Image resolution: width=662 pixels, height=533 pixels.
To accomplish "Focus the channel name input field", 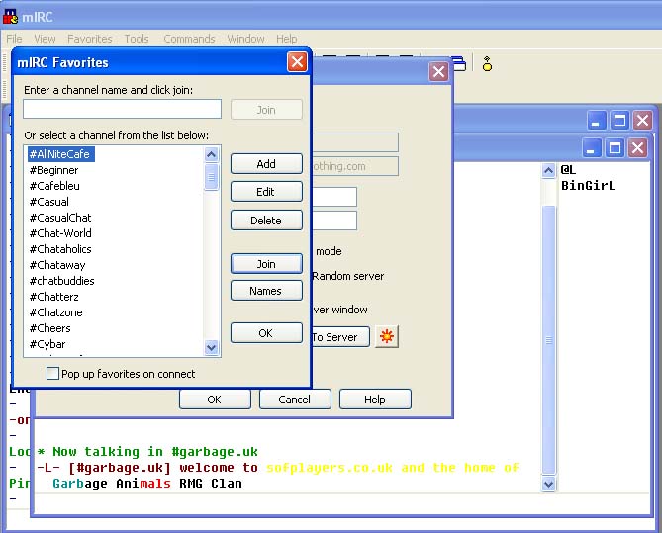I will pos(123,109).
